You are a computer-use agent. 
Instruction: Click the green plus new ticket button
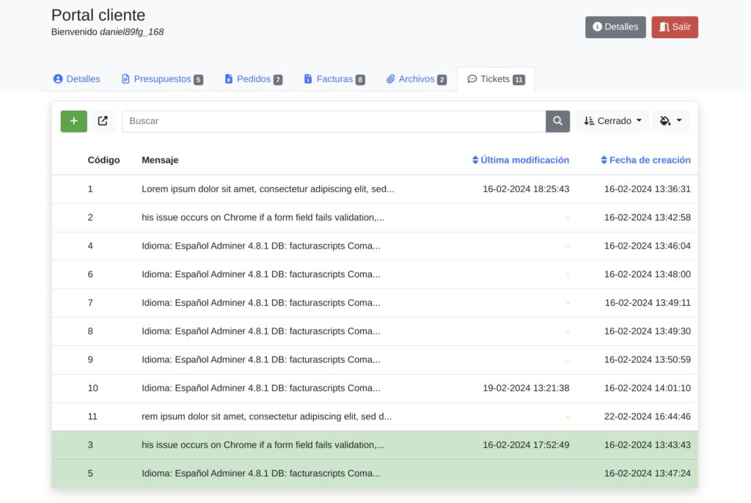[x=73, y=122]
